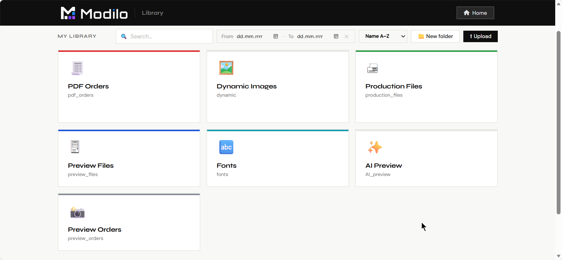This screenshot has height=260, width=562.
Task: Click the Home button house icon
Action: pos(467,13)
